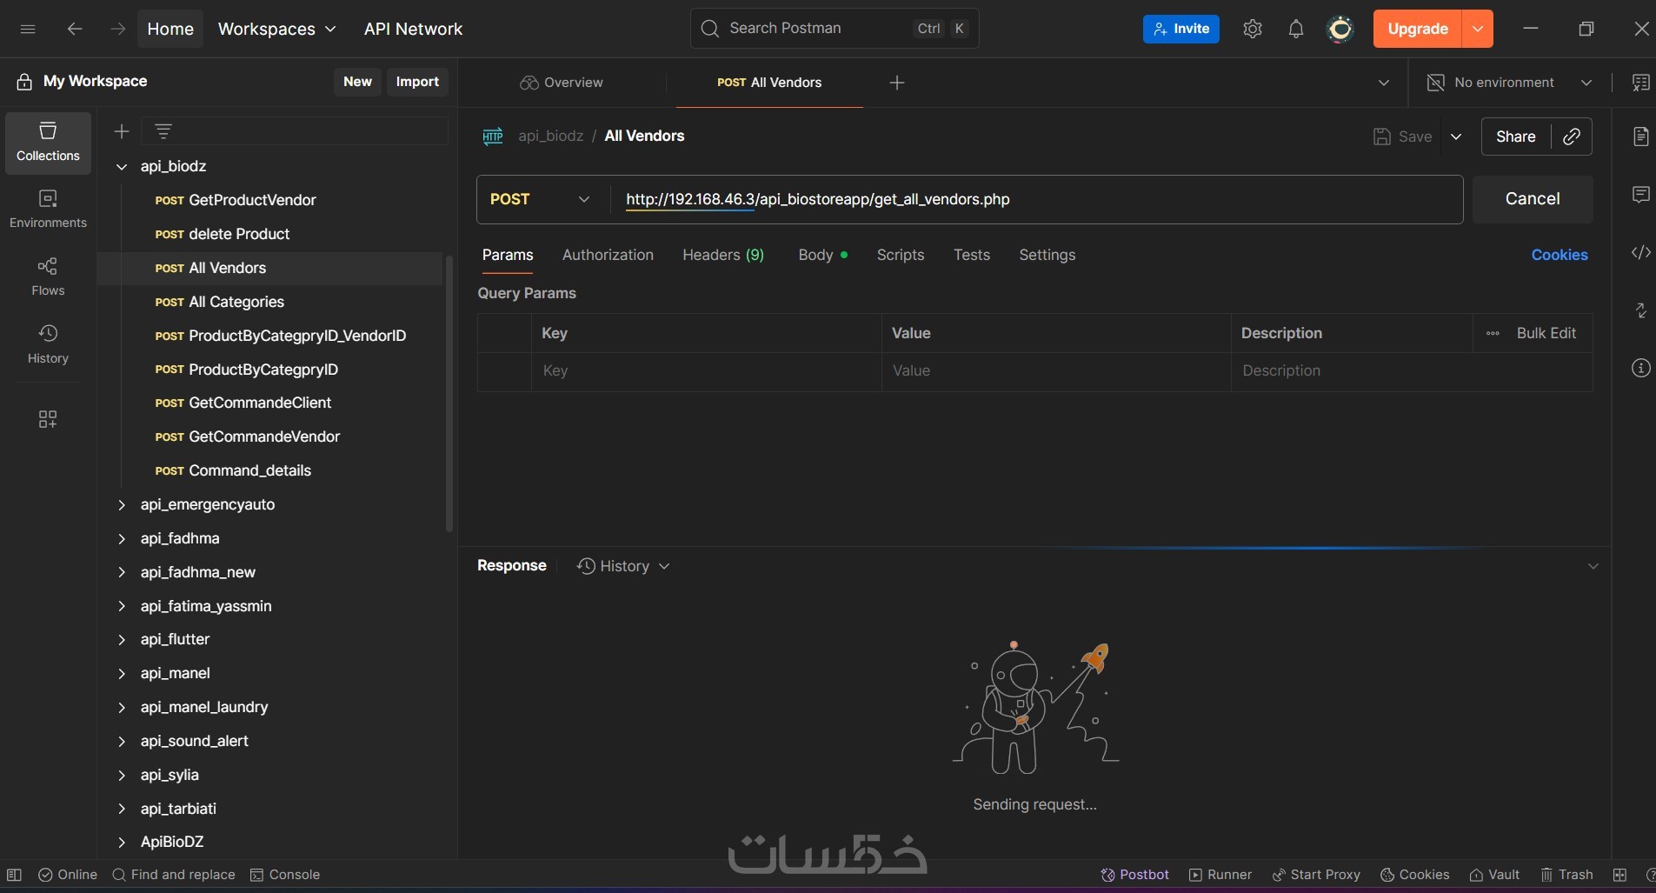Cancel the request being sent
The height and width of the screenshot is (893, 1656).
point(1533,199)
